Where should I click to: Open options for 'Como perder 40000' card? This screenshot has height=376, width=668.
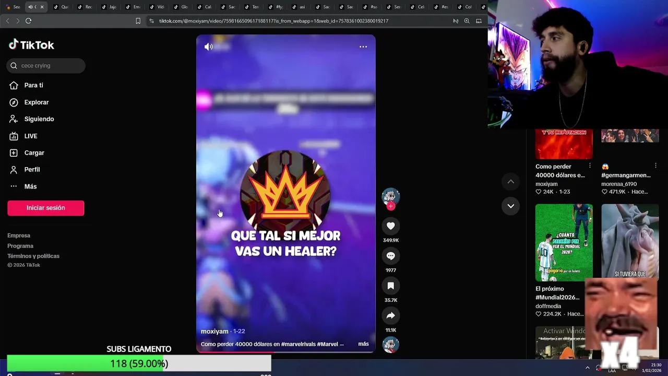pos(590,166)
